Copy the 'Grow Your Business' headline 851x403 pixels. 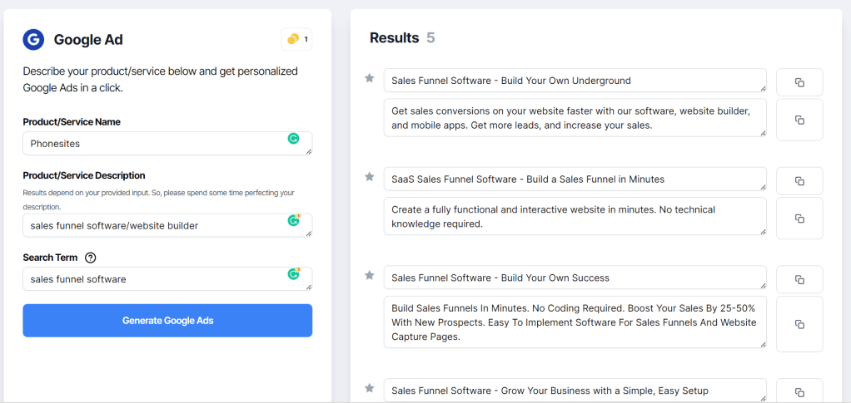point(799,391)
